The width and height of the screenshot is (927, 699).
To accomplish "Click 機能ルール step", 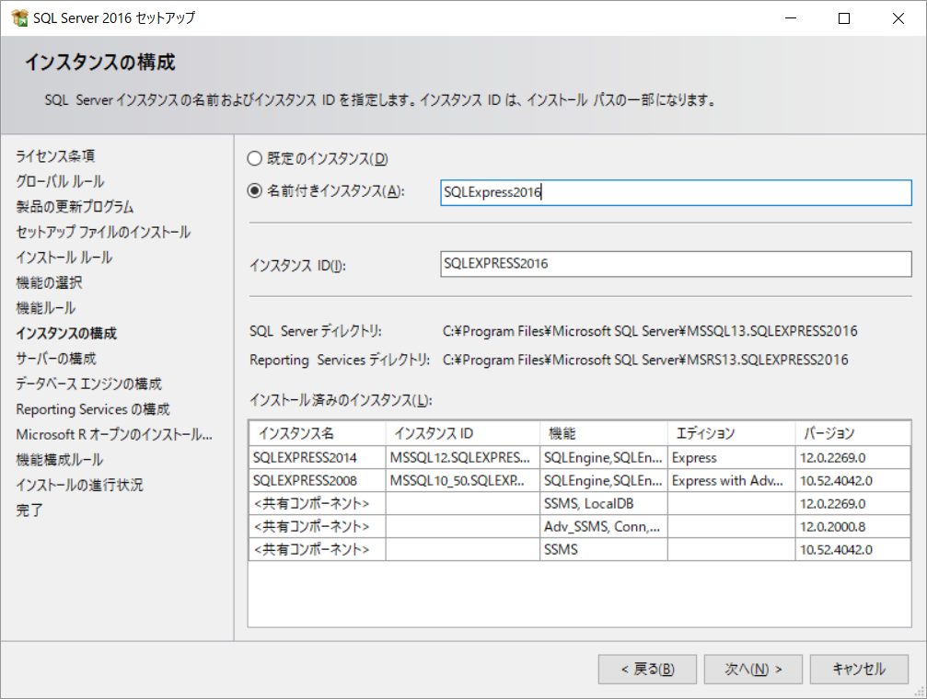I will click(x=45, y=308).
